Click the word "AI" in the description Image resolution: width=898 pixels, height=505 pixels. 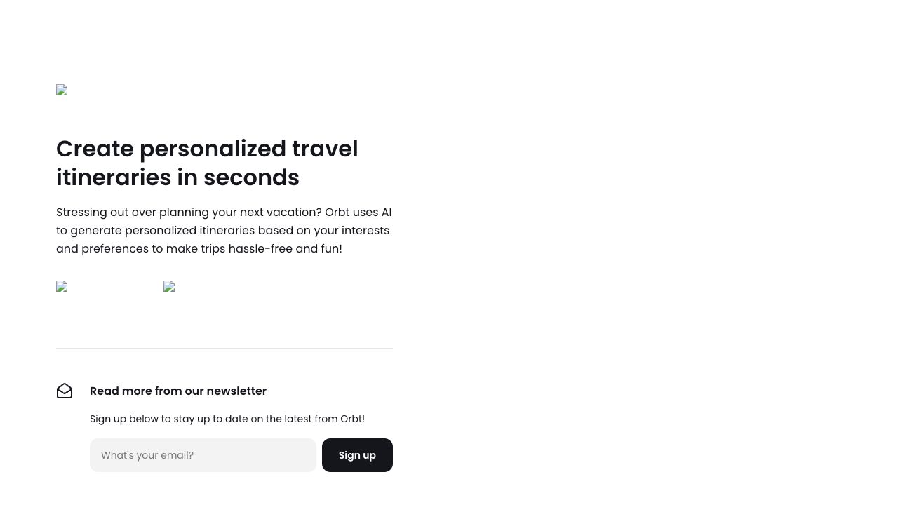click(x=386, y=212)
